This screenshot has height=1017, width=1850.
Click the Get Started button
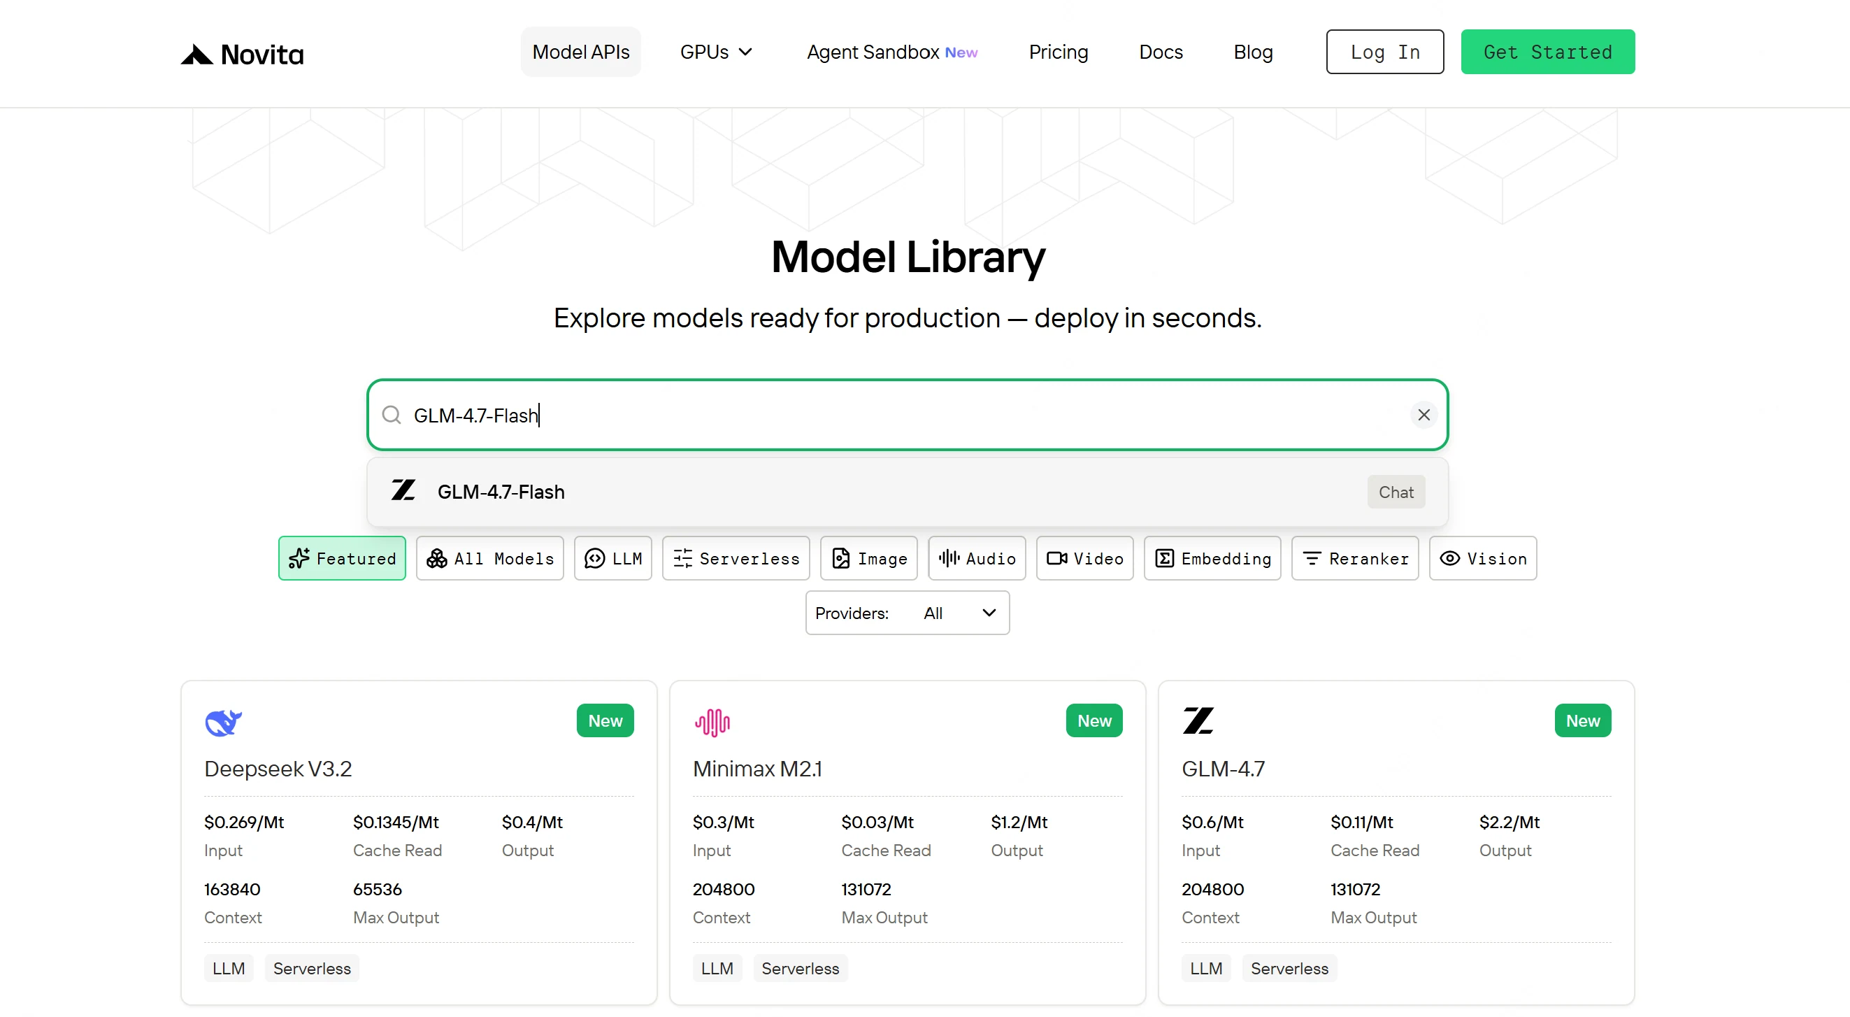pyautogui.click(x=1548, y=52)
